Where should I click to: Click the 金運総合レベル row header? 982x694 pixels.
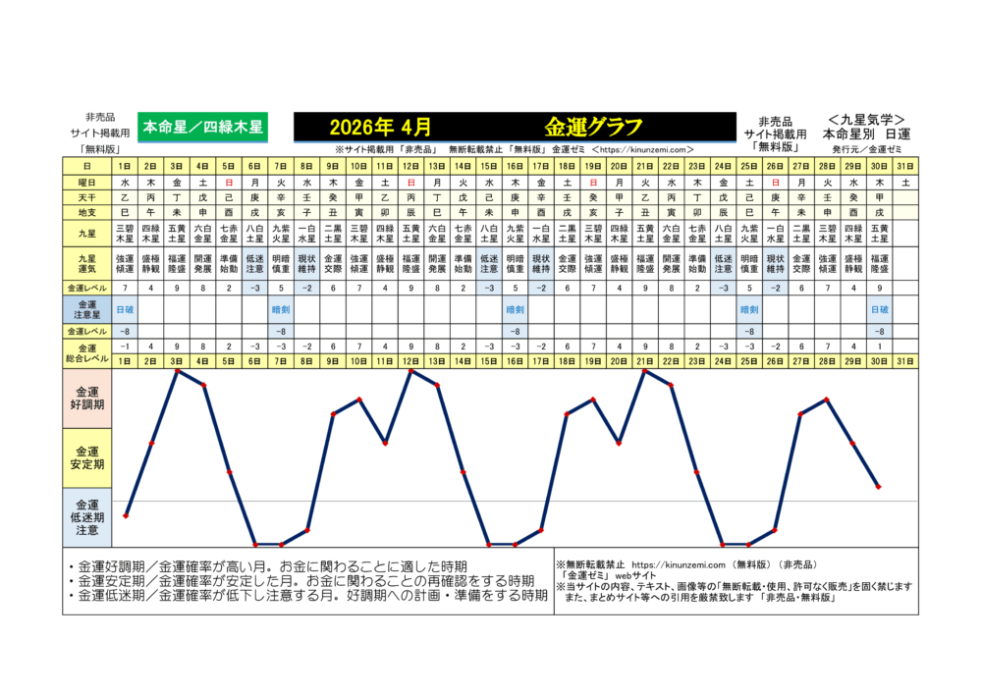click(87, 353)
